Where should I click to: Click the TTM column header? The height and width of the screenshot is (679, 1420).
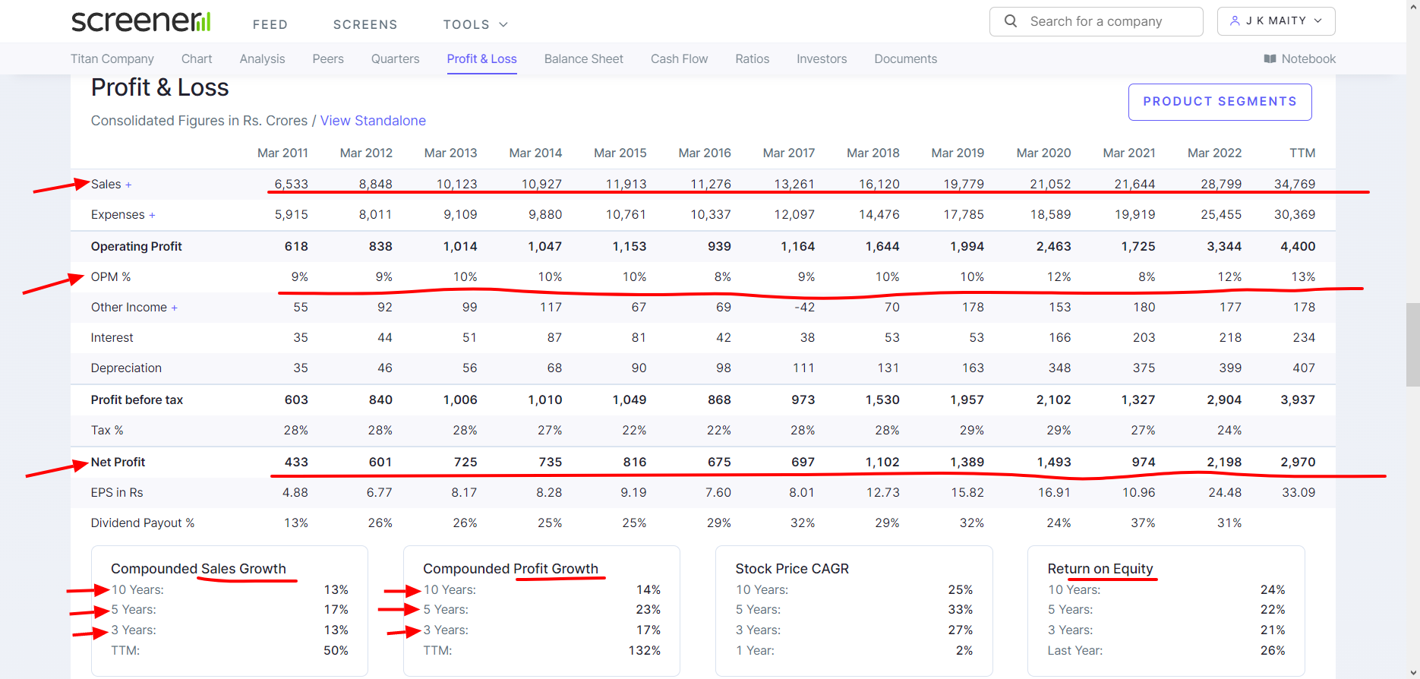[x=1302, y=153]
